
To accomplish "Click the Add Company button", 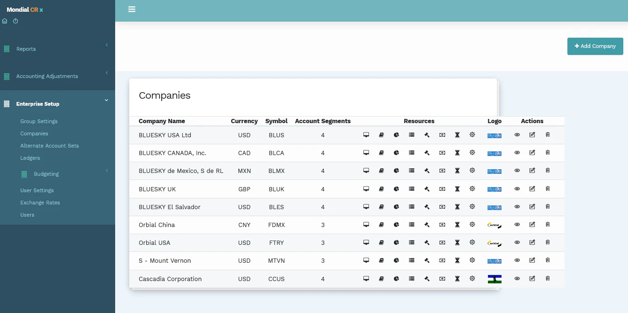I will pos(595,46).
